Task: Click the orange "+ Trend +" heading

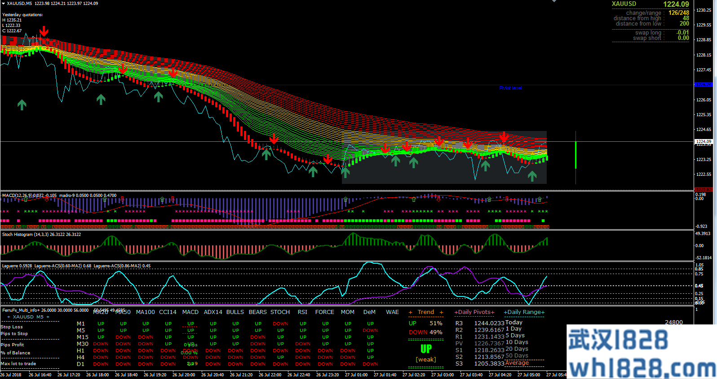Action: pyautogui.click(x=426, y=312)
